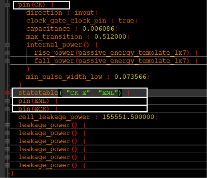Image resolution: width=207 pixels, height=178 pixels.
Task: Expand the pin(ENL) fold marker
Action: coord(7,101)
